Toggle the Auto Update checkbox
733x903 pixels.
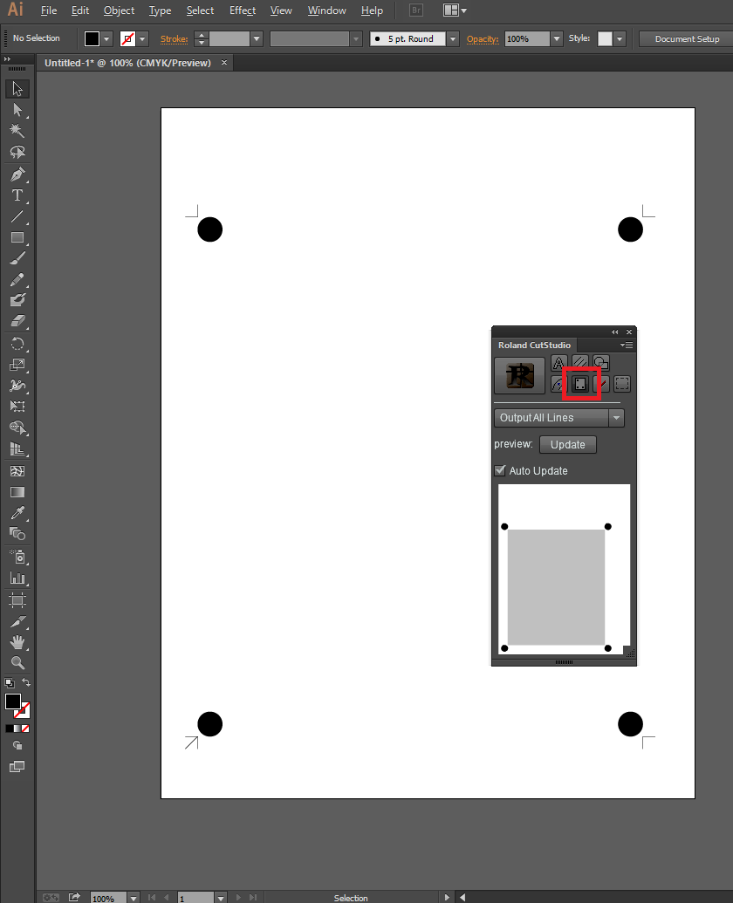click(x=500, y=470)
